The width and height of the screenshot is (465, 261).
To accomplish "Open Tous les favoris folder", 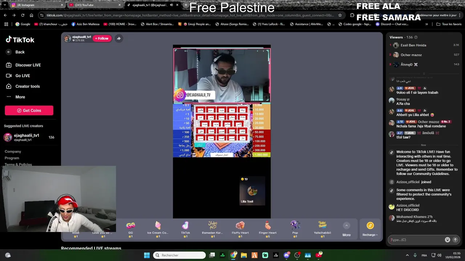I will click(x=449, y=24).
